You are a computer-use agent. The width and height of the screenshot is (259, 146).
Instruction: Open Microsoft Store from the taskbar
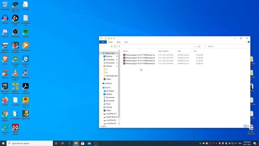pyautogui.click(x=83, y=143)
